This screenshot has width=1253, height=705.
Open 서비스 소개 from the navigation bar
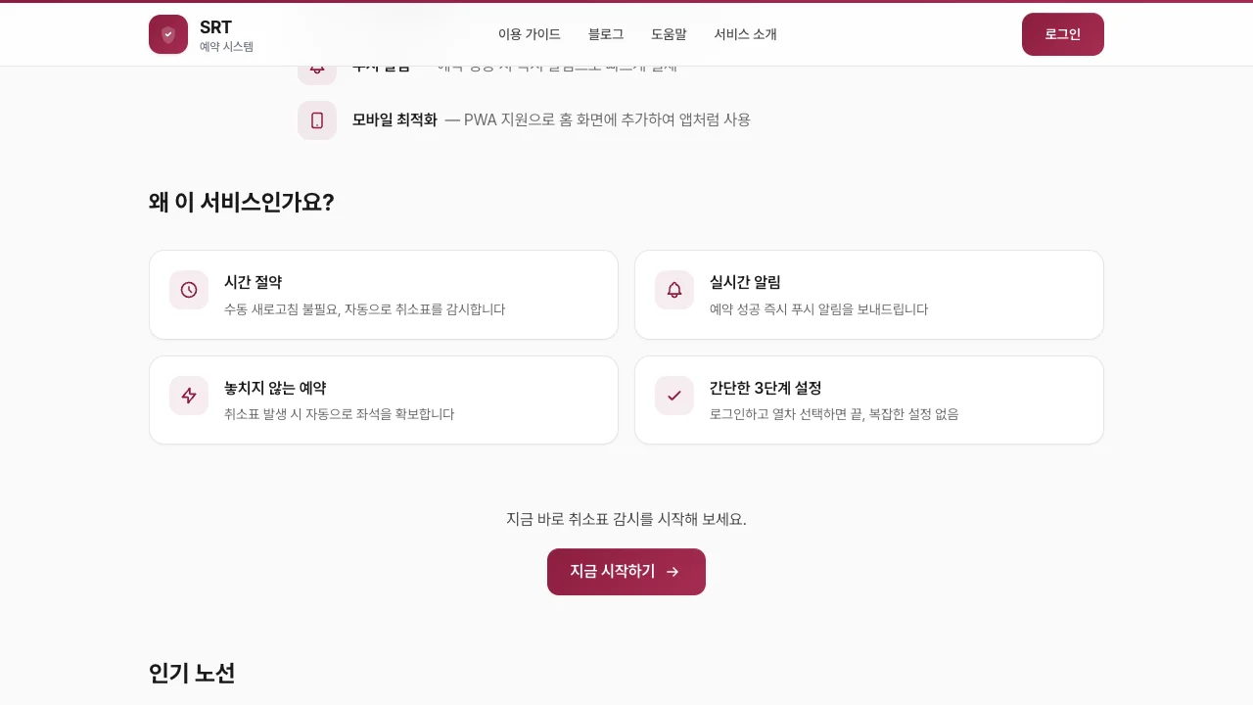tap(745, 34)
